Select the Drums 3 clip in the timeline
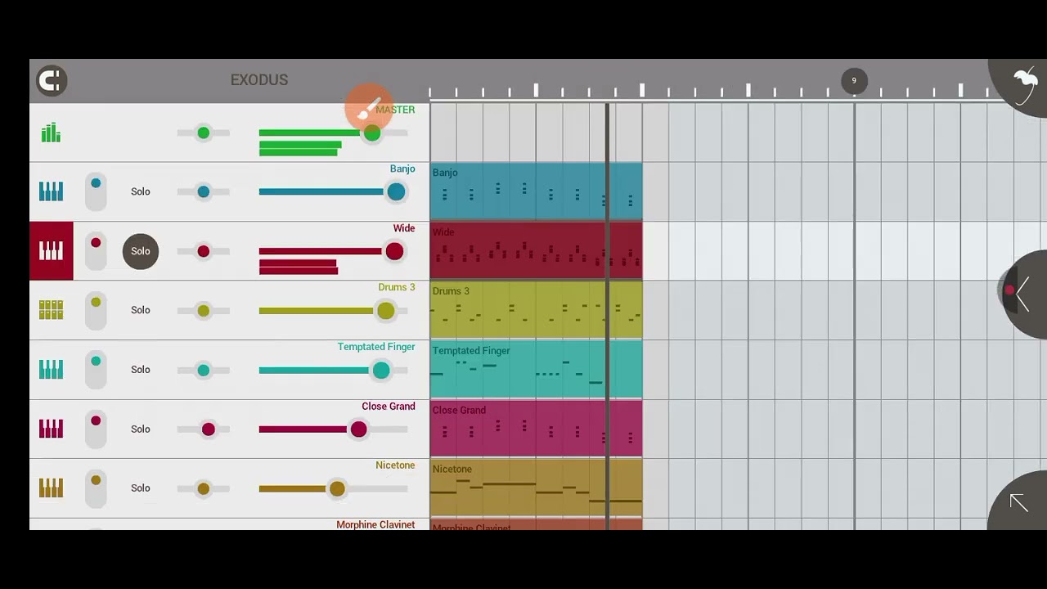This screenshot has height=589, width=1047. [x=536, y=310]
